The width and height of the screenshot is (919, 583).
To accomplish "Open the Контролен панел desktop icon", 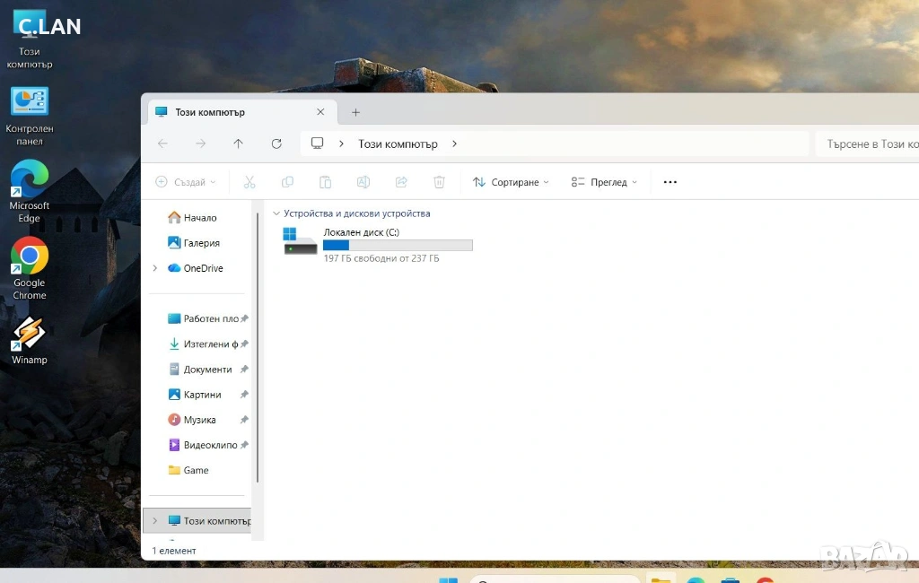I will click(29, 114).
